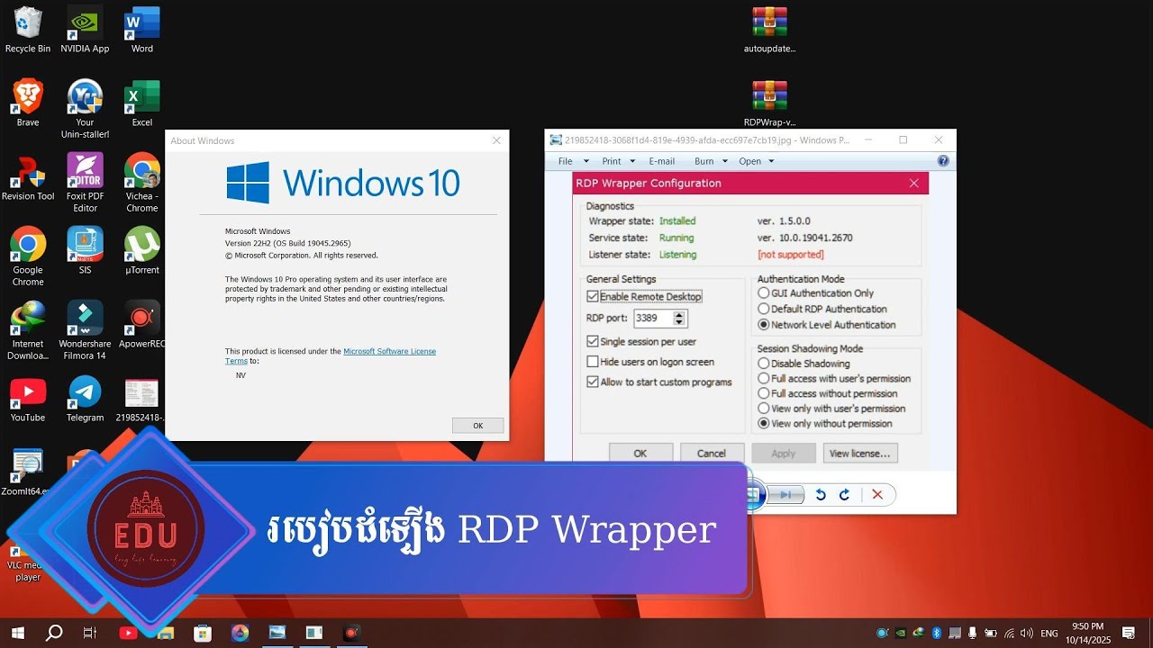Open Bluetooth tray icon
The height and width of the screenshot is (648, 1153).
click(x=936, y=633)
